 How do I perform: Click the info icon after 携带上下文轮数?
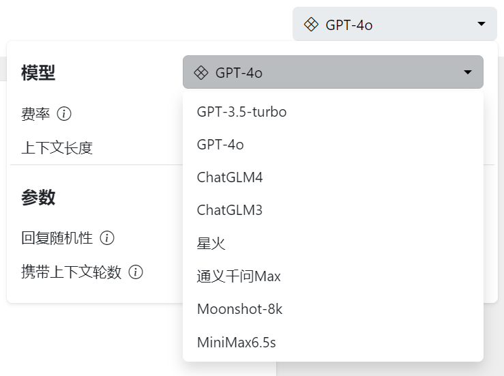tap(136, 272)
